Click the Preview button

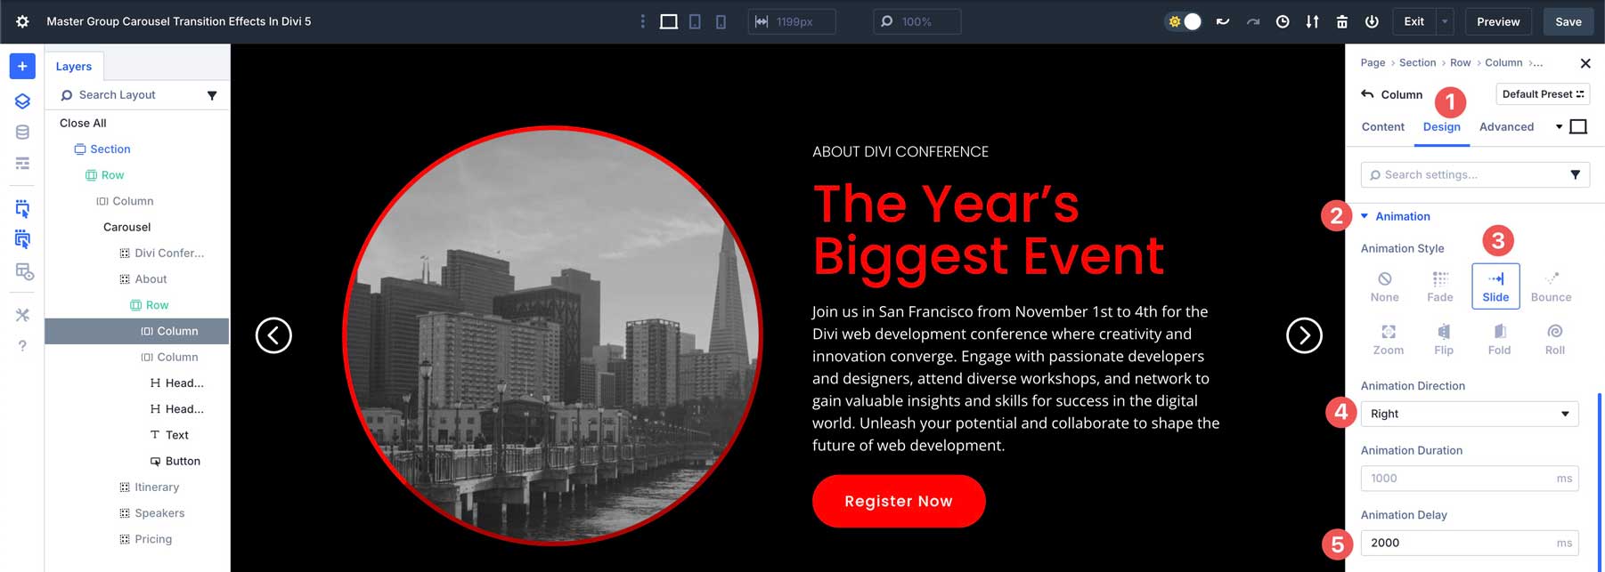tap(1498, 21)
